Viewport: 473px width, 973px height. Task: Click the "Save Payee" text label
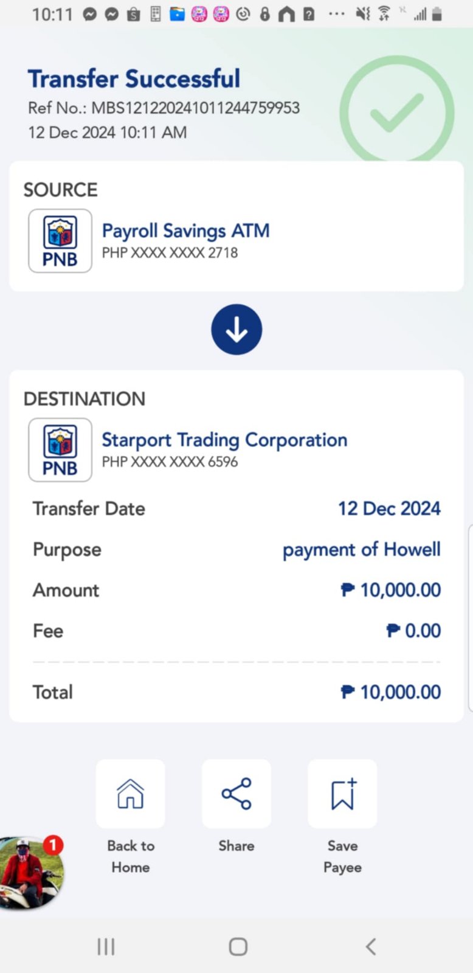click(342, 856)
